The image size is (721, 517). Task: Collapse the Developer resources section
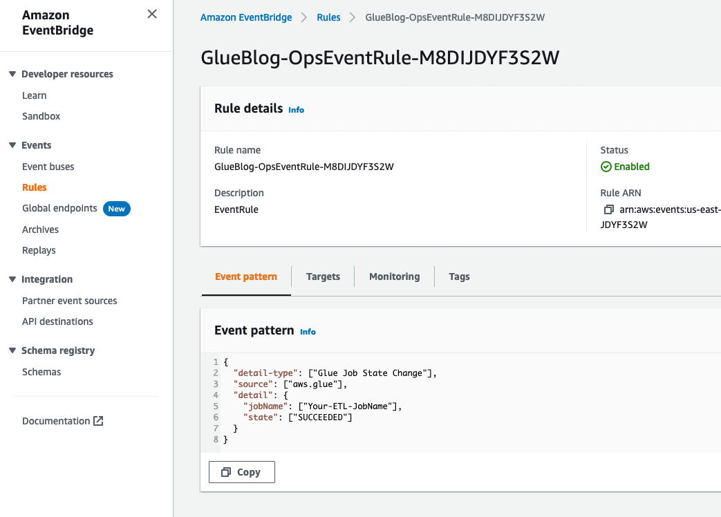click(12, 74)
